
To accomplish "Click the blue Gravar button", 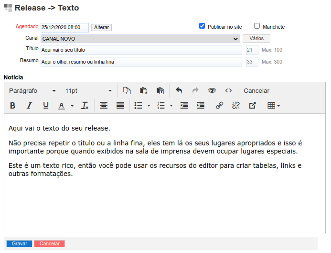I will (20, 243).
